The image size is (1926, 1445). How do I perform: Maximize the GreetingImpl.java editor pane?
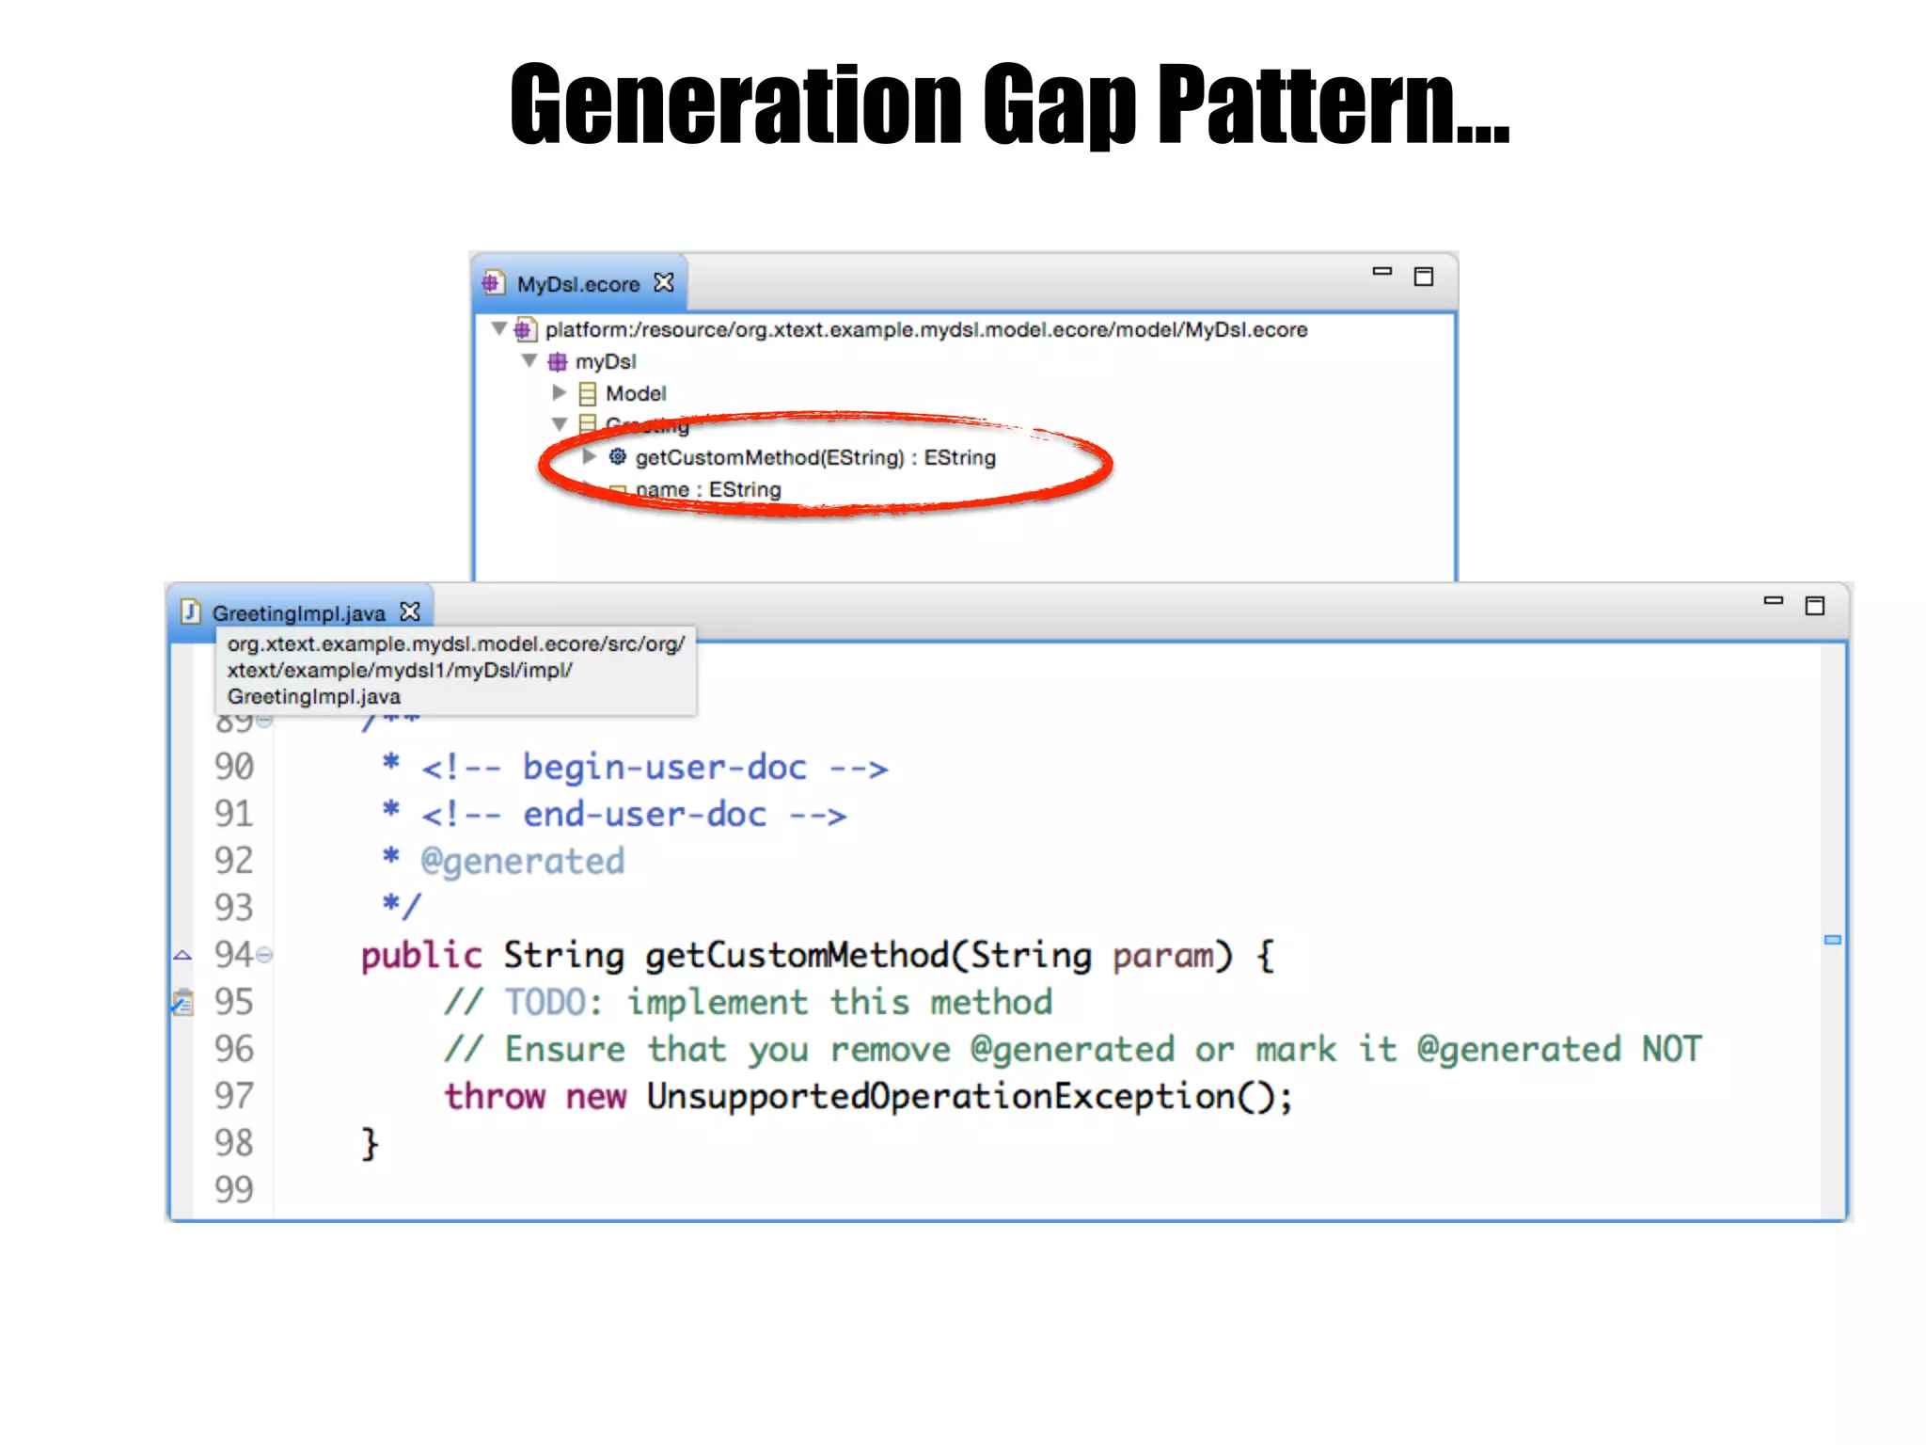1814,606
